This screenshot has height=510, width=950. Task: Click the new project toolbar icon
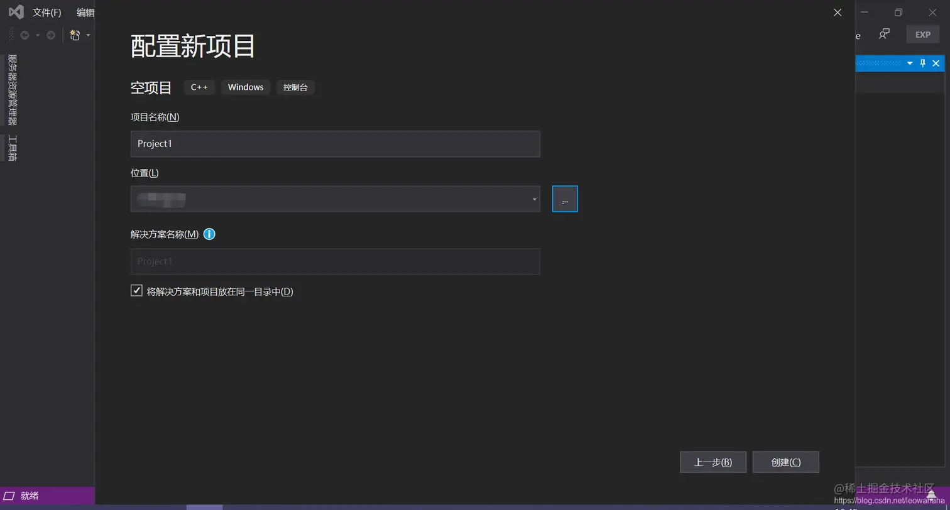75,35
